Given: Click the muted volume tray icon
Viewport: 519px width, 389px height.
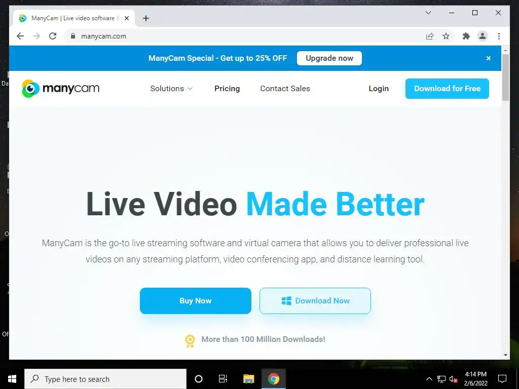Looking at the screenshot, I should [454, 379].
